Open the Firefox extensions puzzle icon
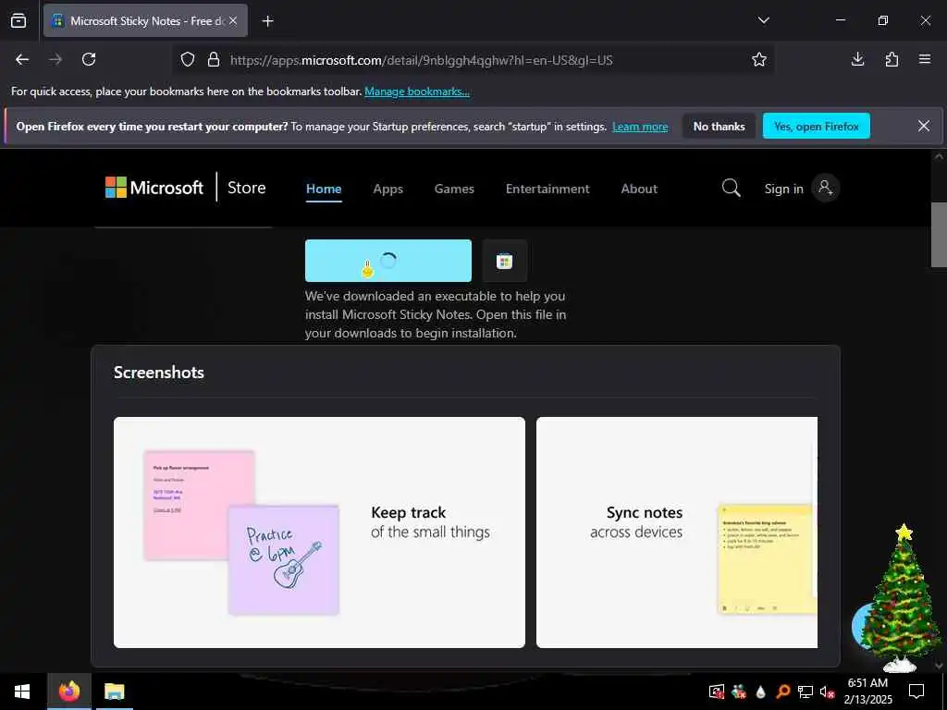 [x=892, y=59]
